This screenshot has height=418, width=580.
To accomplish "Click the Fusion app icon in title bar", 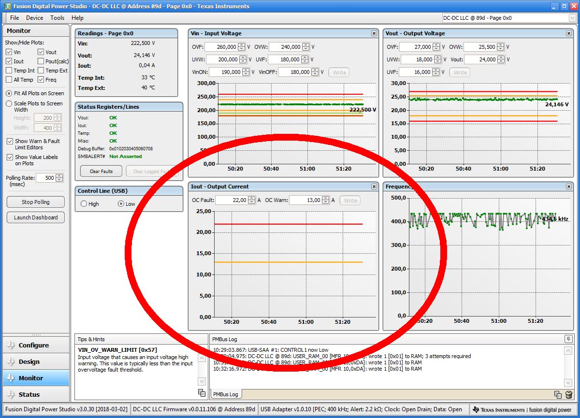I will pos(7,6).
